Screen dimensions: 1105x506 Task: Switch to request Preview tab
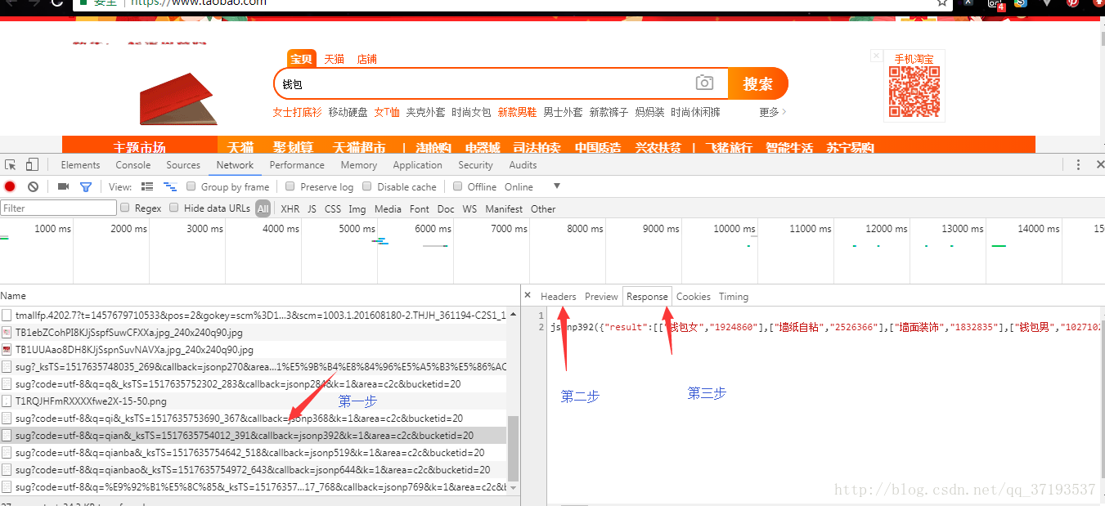pos(601,296)
